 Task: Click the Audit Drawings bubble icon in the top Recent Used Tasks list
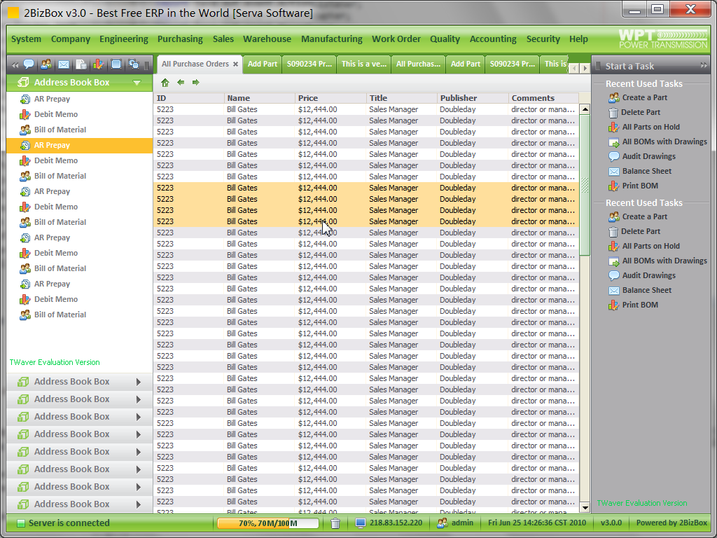[x=613, y=156]
